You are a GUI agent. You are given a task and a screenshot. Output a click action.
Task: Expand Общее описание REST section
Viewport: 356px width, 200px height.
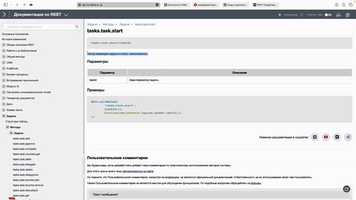(x=4, y=44)
